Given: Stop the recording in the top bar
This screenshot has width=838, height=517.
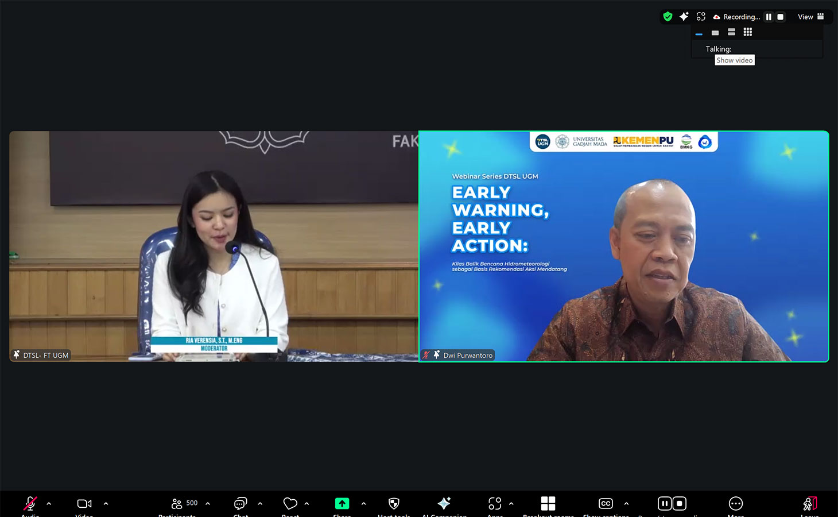Looking at the screenshot, I should pyautogui.click(x=781, y=17).
